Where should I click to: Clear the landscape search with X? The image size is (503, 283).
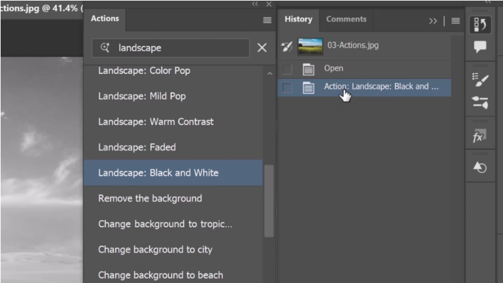[262, 48]
